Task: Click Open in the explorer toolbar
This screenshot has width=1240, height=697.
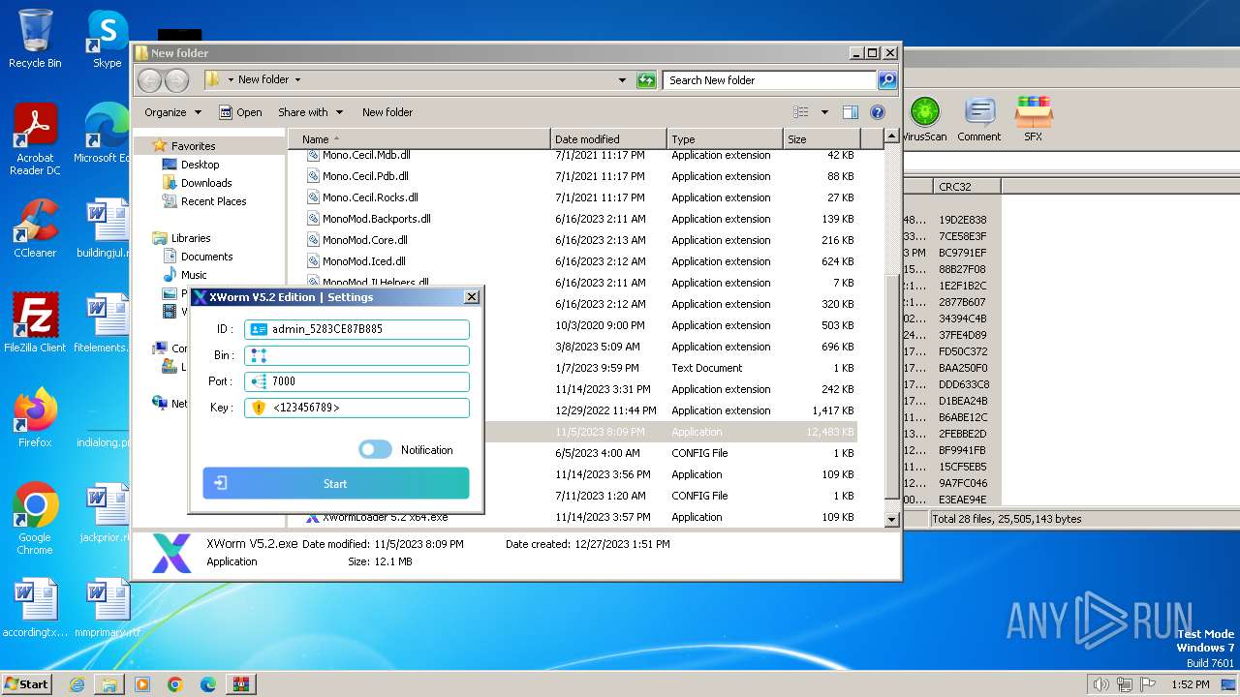Action: click(x=240, y=112)
